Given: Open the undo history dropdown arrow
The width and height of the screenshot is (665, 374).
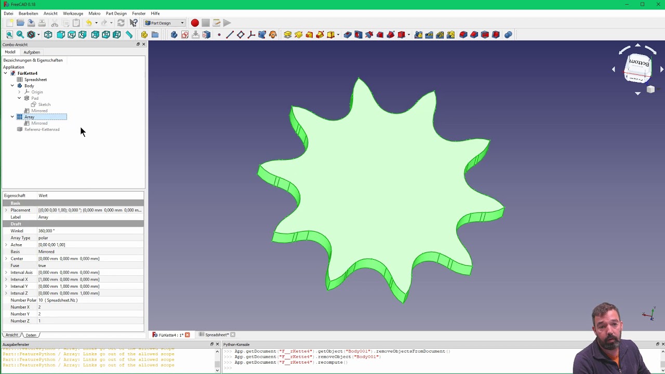Looking at the screenshot, I should point(96,23).
